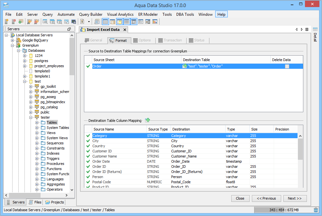Select the Greenplum server icon in tree
The width and height of the screenshot is (322, 216).
tap(18, 45)
